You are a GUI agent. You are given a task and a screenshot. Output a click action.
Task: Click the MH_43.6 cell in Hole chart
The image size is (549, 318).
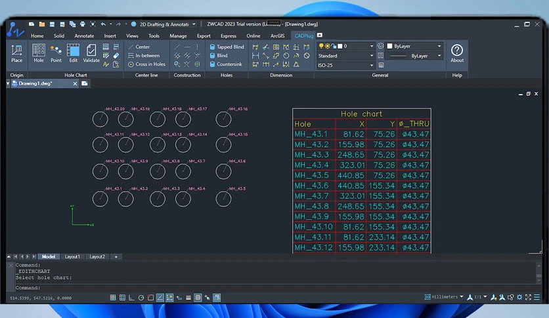(x=314, y=186)
